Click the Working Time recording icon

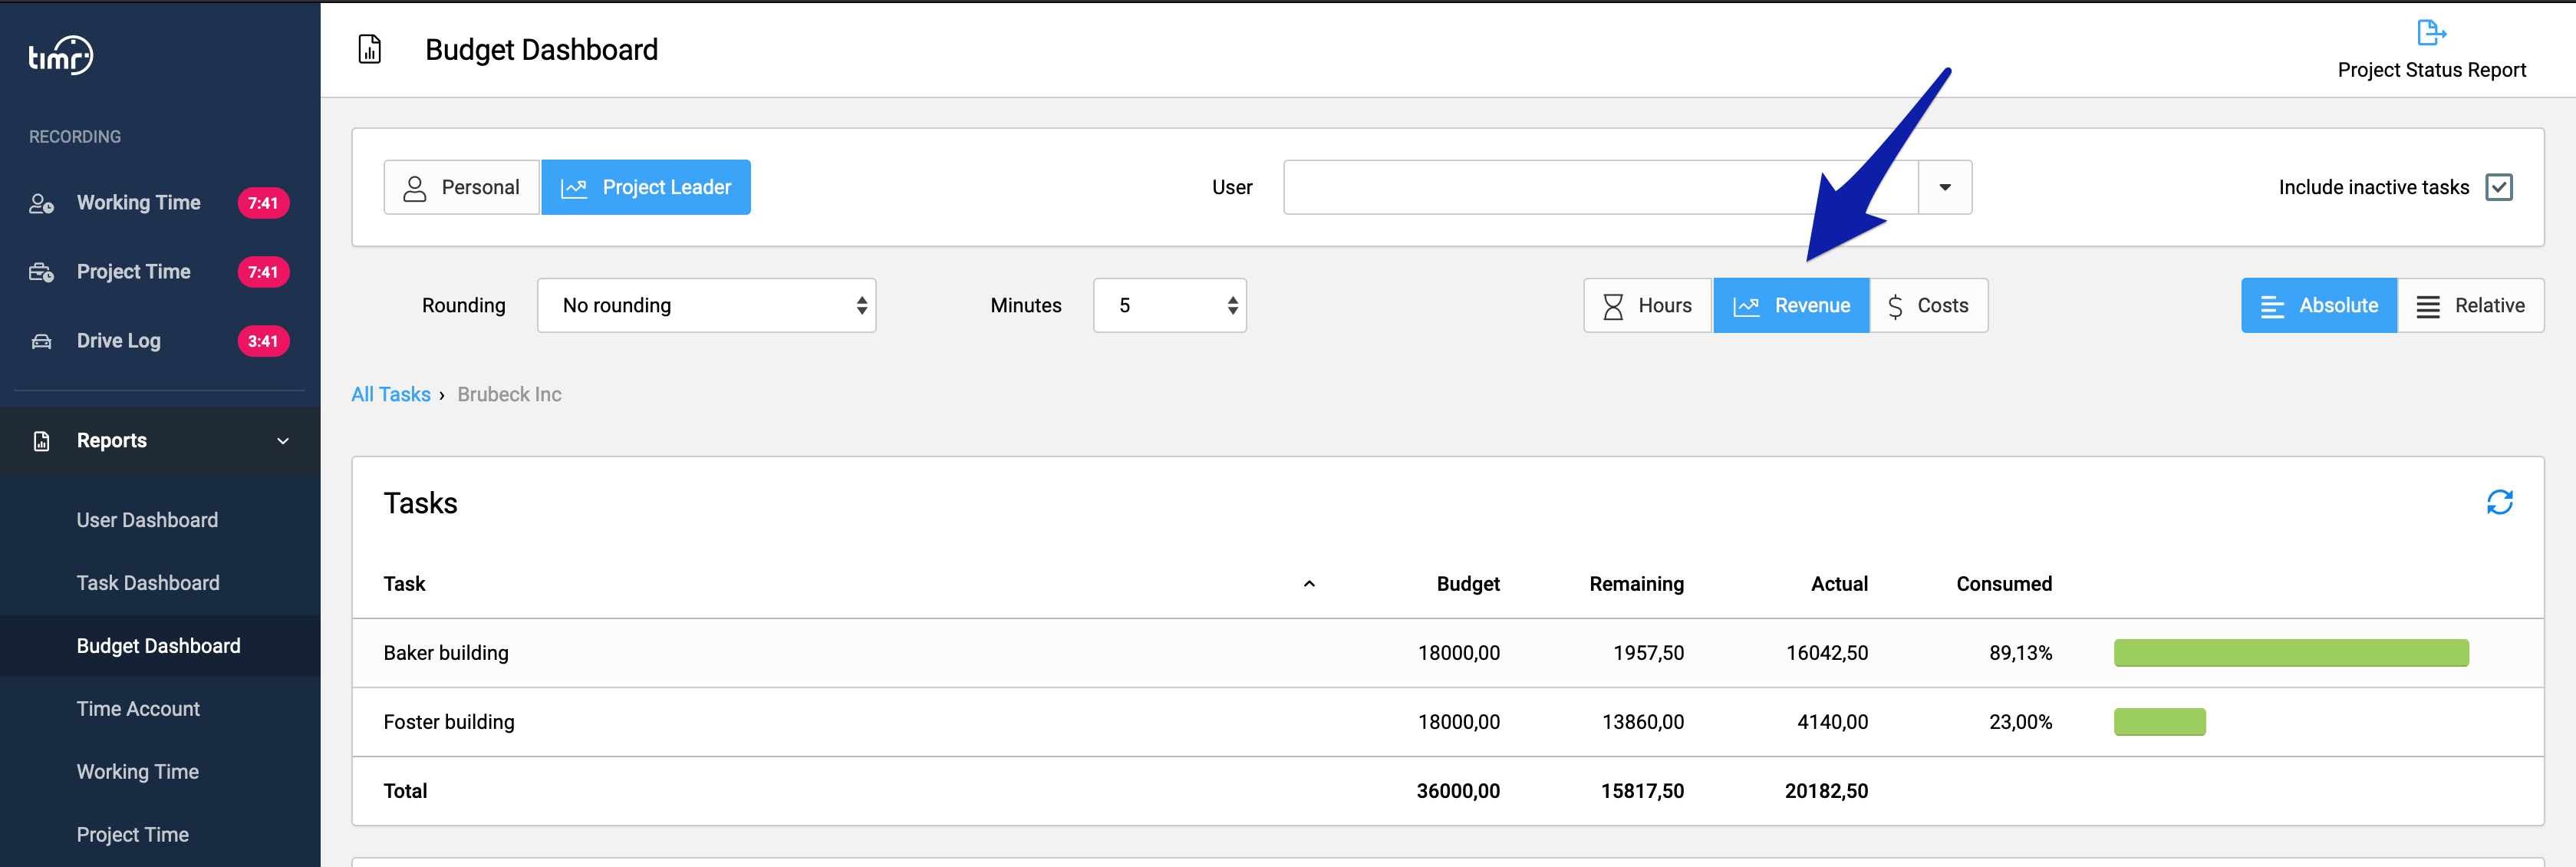click(41, 204)
